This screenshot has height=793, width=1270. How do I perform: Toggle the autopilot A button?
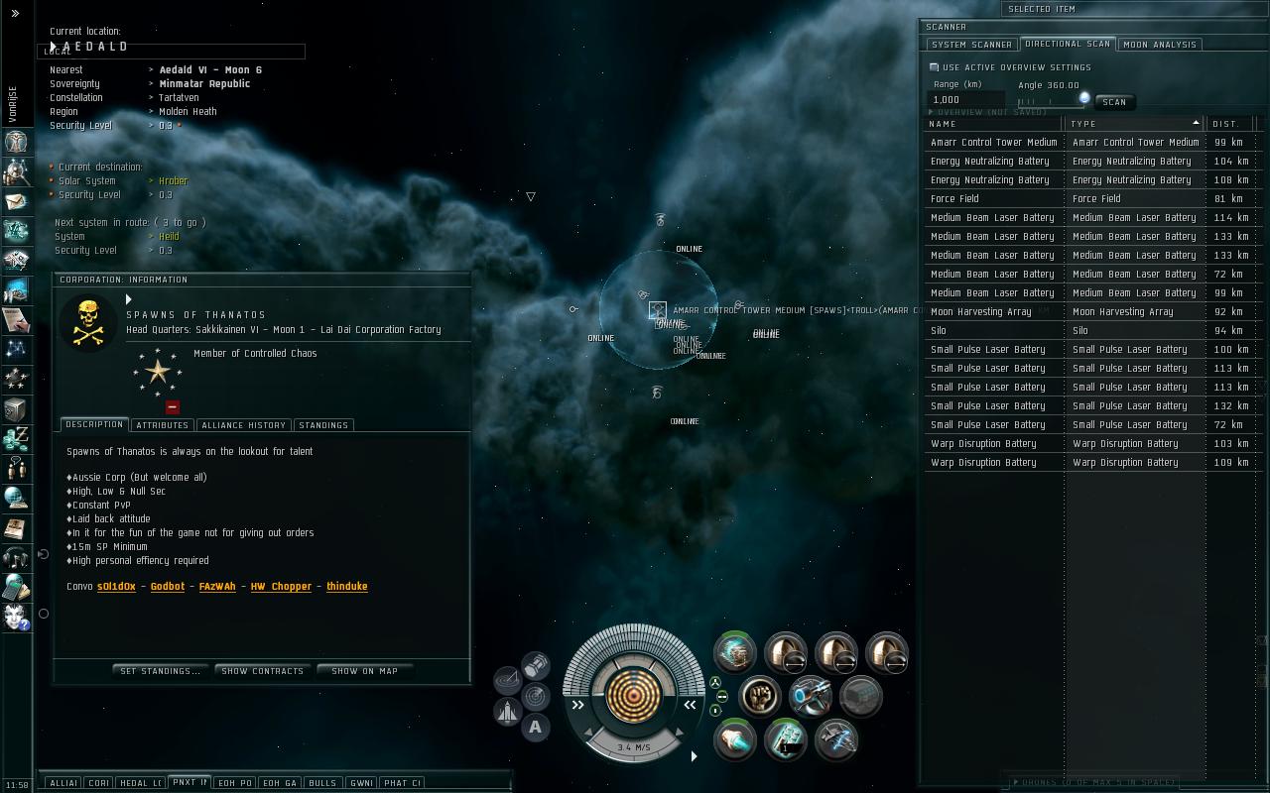tap(536, 728)
